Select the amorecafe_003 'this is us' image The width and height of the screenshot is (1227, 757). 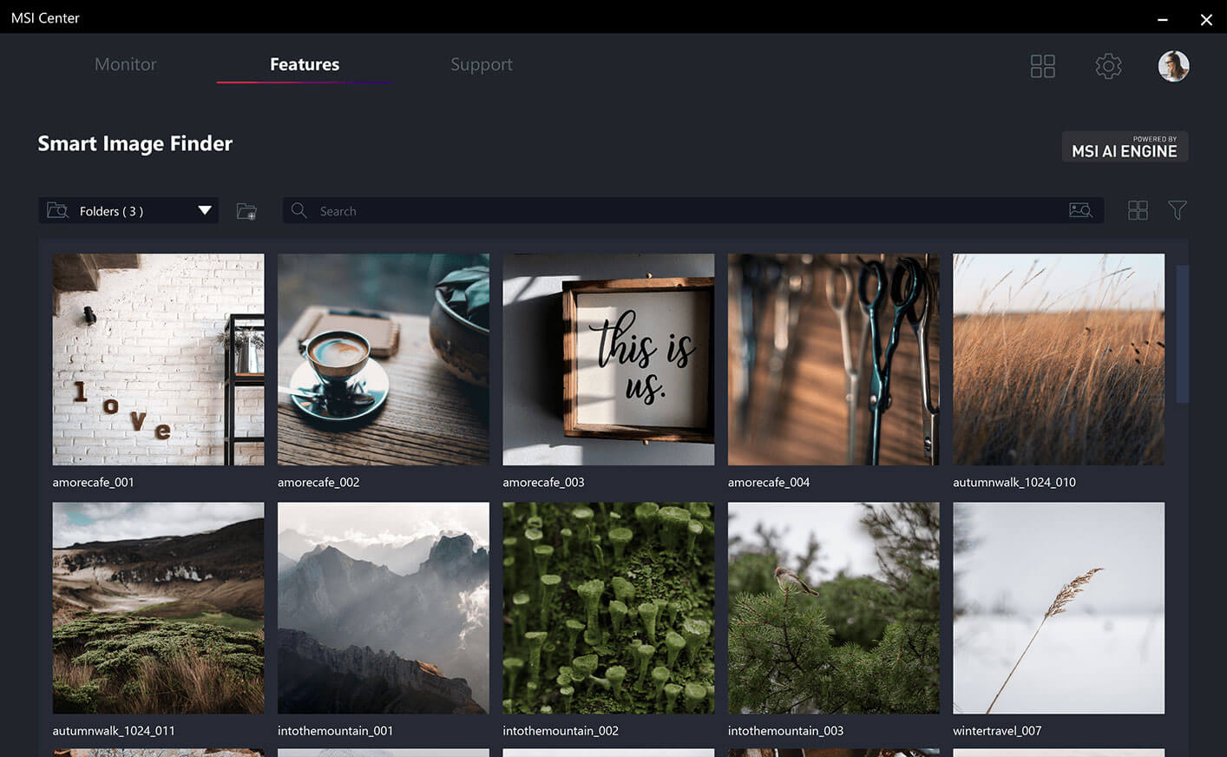tap(608, 359)
